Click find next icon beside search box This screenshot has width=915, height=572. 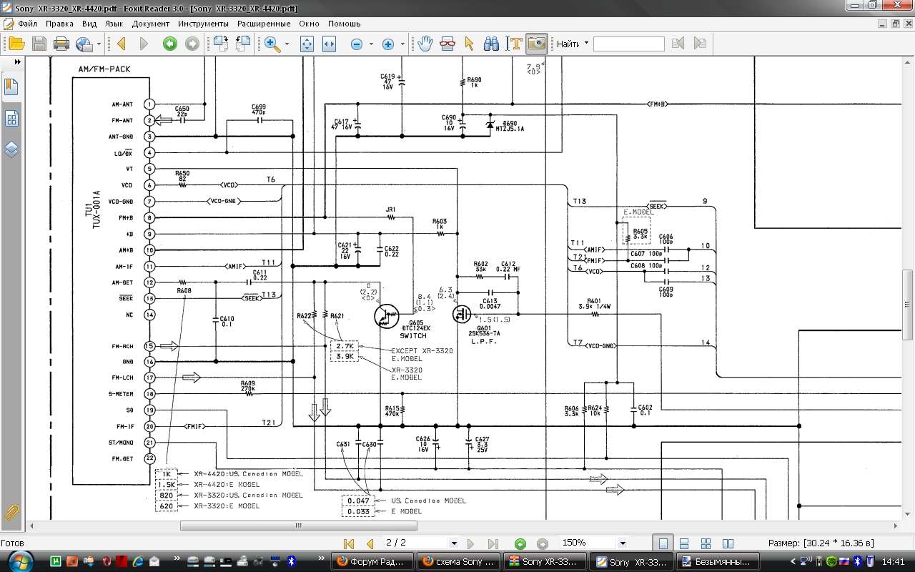700,44
